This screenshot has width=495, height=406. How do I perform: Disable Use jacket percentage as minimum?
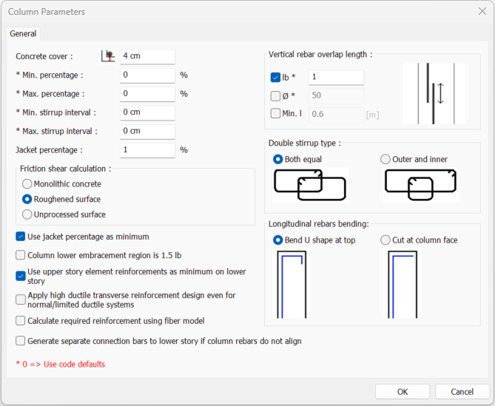coord(21,237)
